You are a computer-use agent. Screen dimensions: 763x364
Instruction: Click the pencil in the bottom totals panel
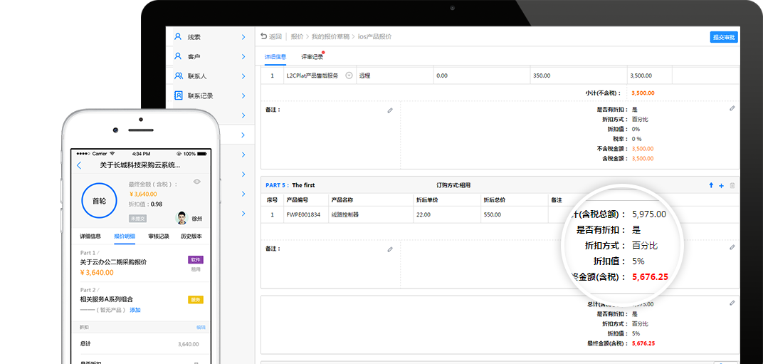pyautogui.click(x=732, y=303)
